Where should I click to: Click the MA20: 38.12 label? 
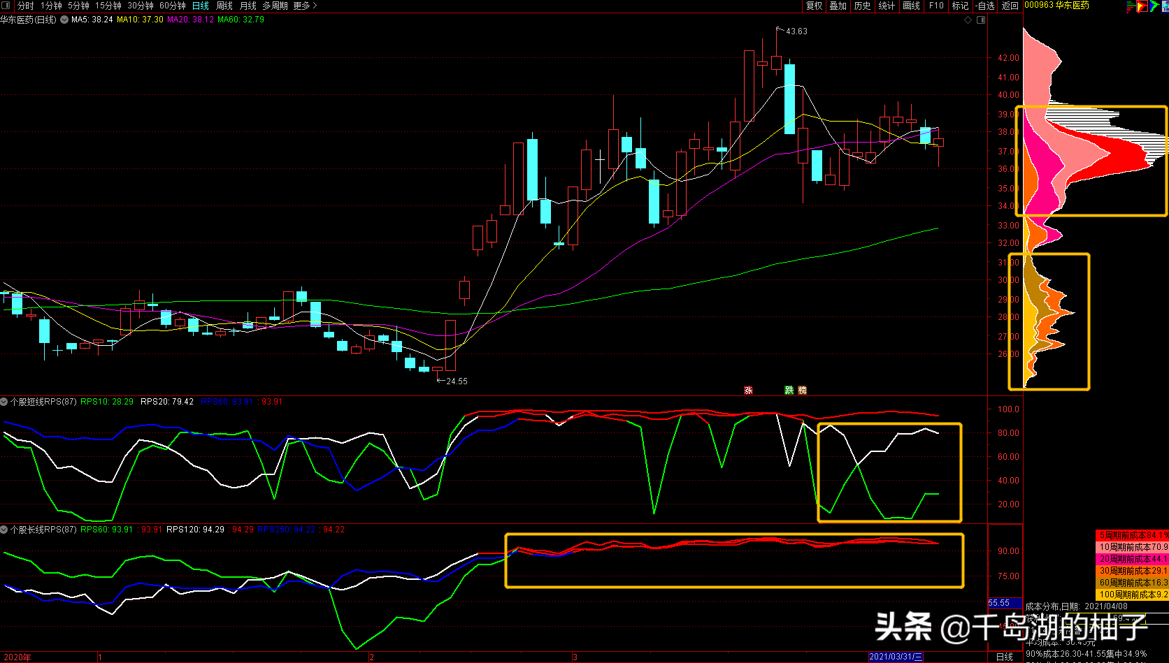[x=190, y=20]
